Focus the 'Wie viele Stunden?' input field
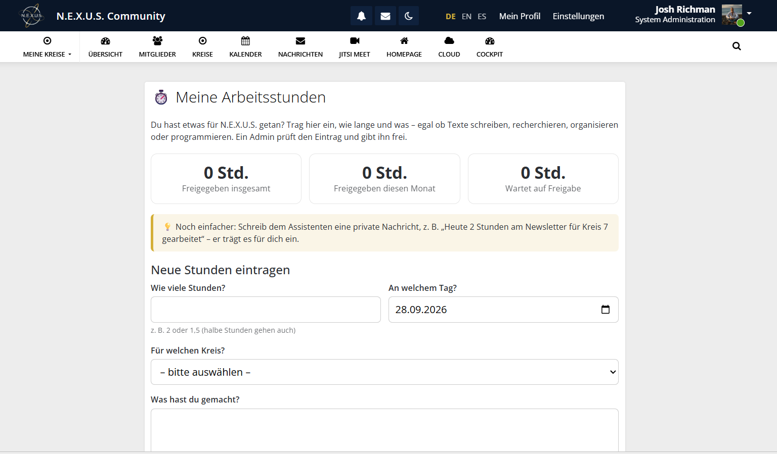This screenshot has width=777, height=454. click(266, 310)
